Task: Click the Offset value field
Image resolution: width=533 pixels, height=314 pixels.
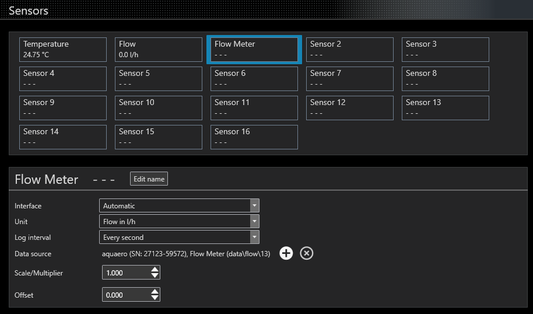Action: [x=127, y=295]
